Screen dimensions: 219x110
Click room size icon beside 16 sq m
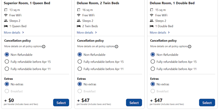(x=79, y=10)
